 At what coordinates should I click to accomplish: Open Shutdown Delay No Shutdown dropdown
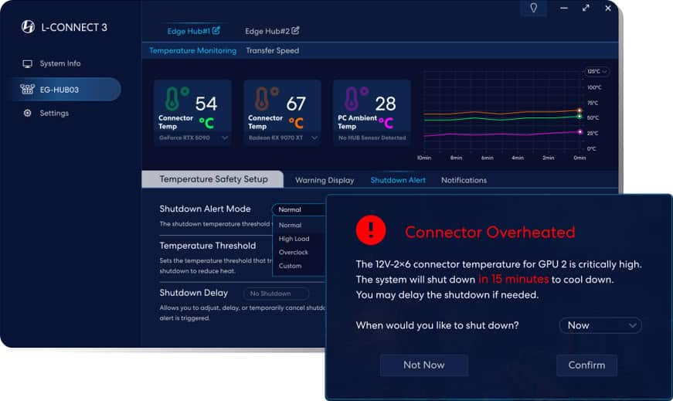tap(276, 294)
